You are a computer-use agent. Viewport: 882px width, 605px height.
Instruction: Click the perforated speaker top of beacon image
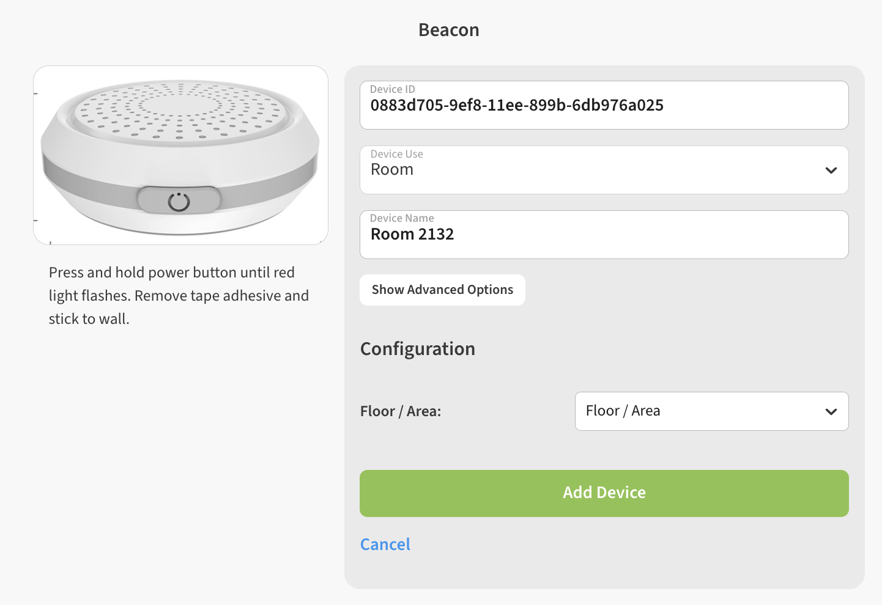coord(179,109)
